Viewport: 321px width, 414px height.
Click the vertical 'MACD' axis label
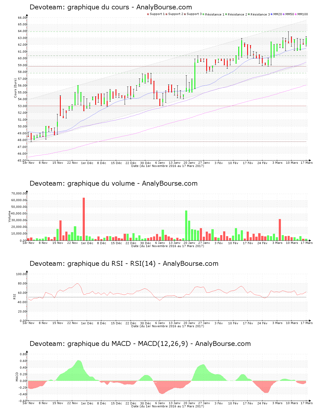coord(17,377)
